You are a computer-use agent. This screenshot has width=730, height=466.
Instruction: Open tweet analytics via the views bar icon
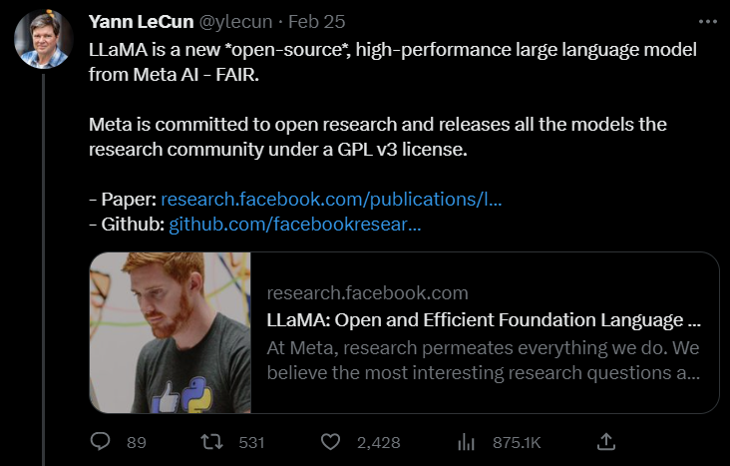coord(465,441)
